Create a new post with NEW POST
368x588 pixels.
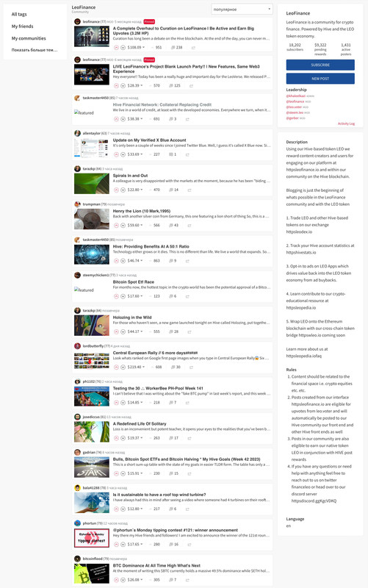pyautogui.click(x=320, y=79)
